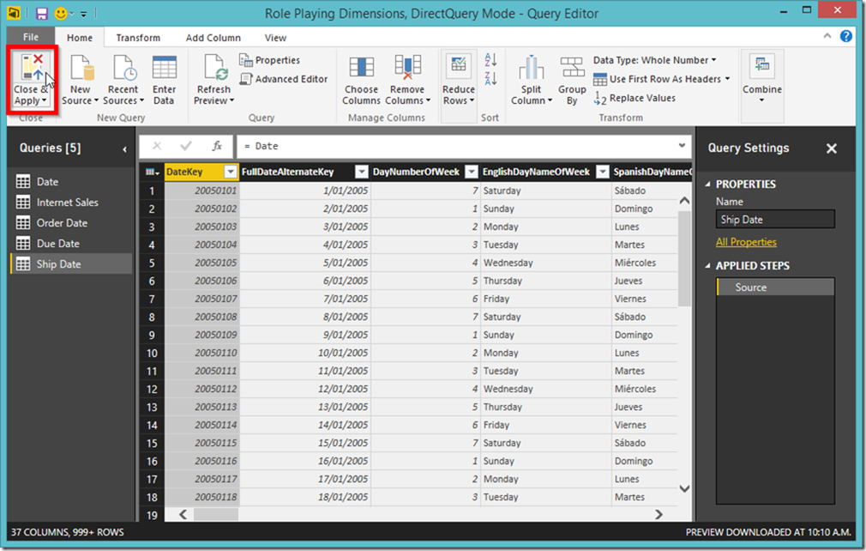Click the vertical scrollbar down arrow
This screenshot has width=866, height=551.
(684, 488)
